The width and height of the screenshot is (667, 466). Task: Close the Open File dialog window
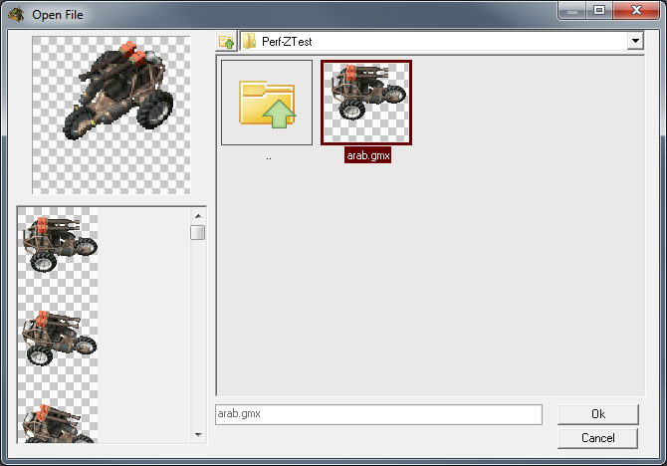636,10
